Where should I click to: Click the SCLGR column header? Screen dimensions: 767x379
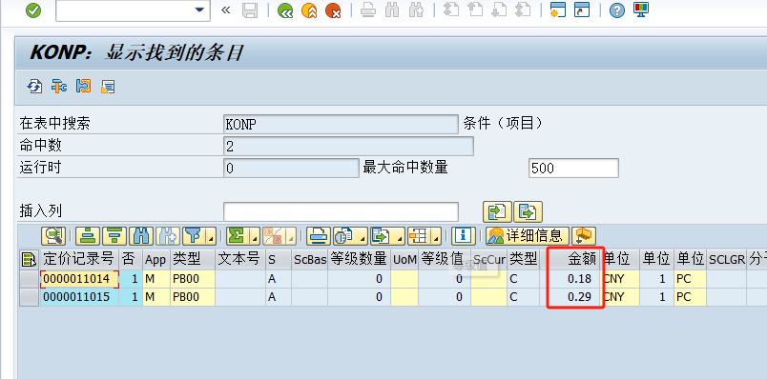coord(726,259)
